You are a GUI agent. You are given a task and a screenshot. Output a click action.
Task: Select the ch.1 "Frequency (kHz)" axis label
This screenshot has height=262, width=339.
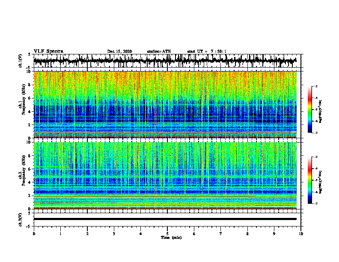coord(24,99)
